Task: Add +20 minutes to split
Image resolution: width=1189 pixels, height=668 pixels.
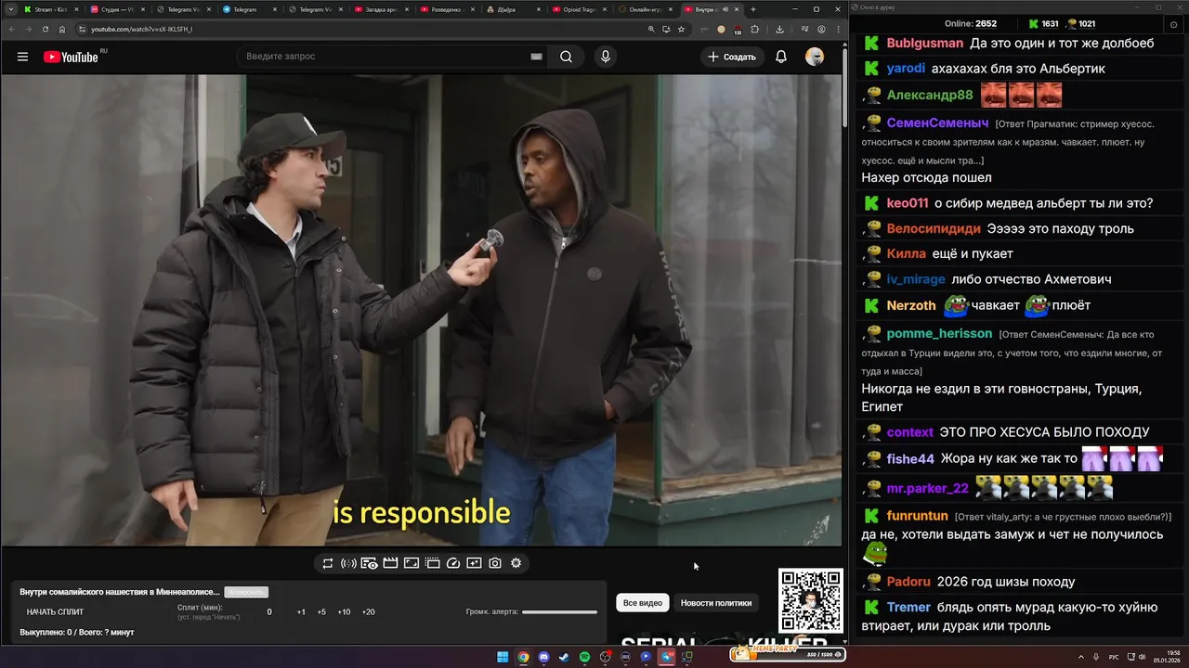Action: (x=368, y=612)
